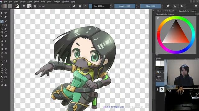Open color selector settings icon
This screenshot has height=111, width=199.
pos(158,18)
